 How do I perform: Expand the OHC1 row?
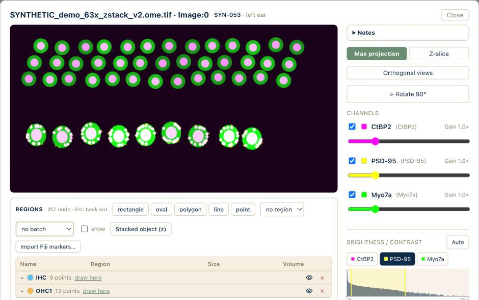tap(22, 291)
